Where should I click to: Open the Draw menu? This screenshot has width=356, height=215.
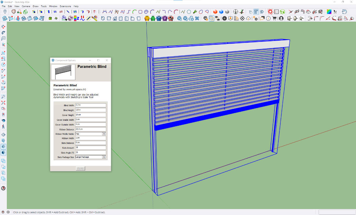[x=36, y=6]
